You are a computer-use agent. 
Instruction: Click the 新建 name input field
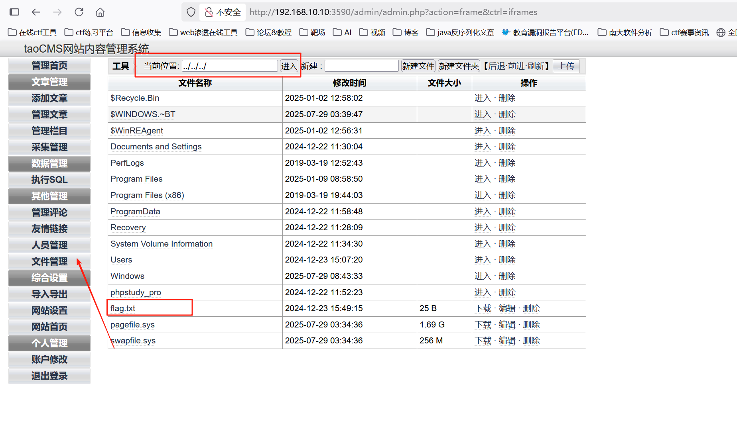(x=362, y=66)
